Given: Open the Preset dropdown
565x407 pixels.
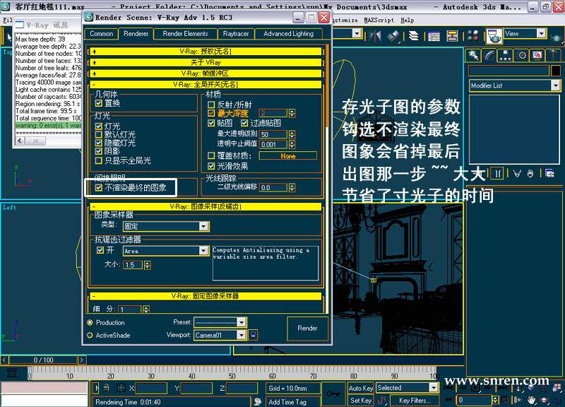Looking at the screenshot, I should click(x=220, y=322).
